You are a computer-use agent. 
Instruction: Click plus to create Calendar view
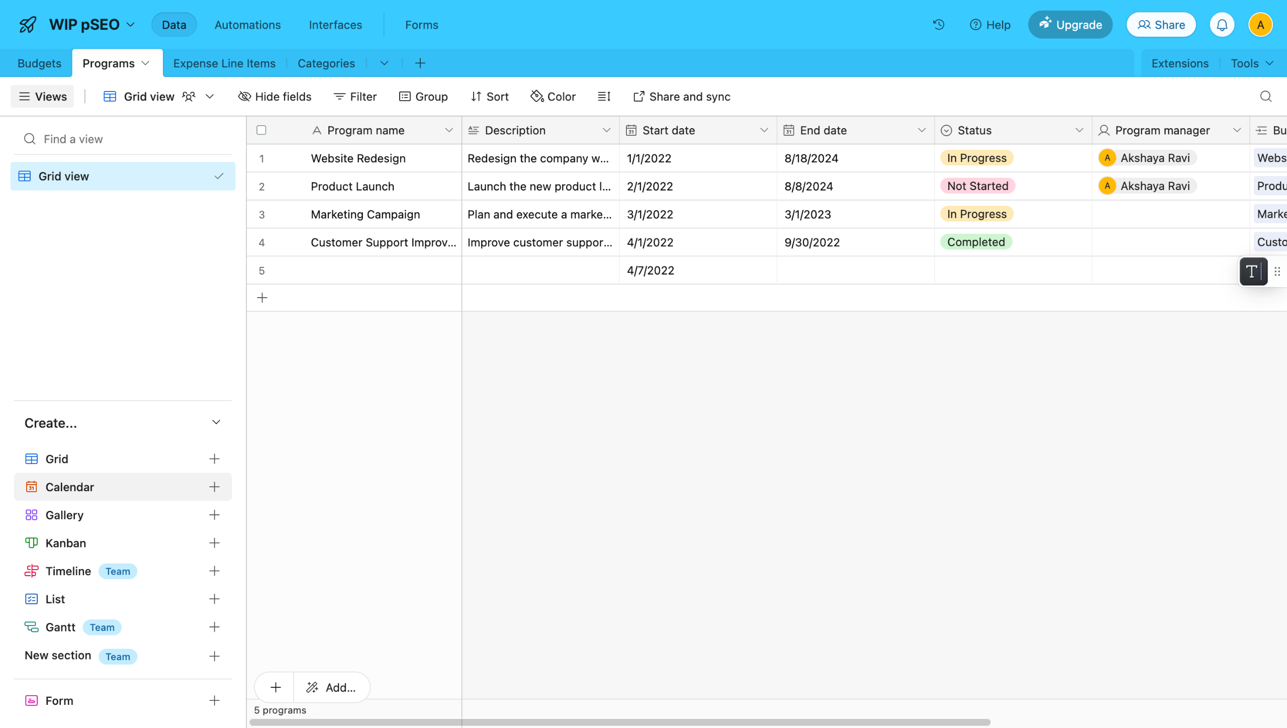pos(214,487)
